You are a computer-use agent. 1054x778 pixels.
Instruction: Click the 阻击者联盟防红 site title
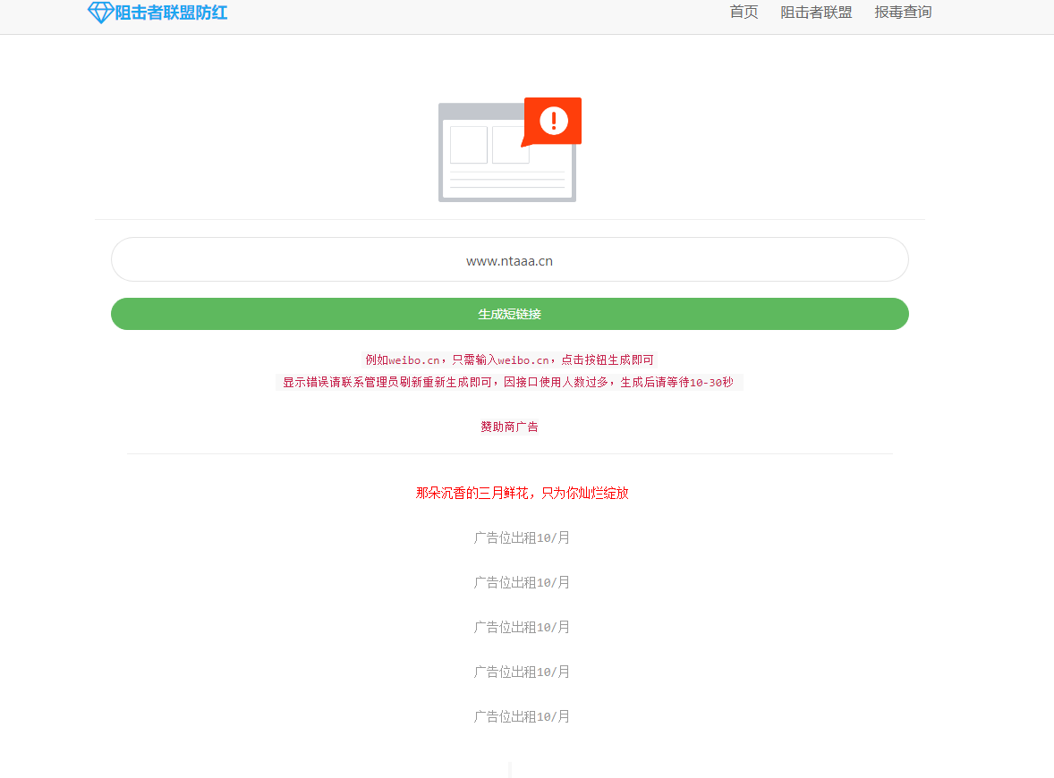(171, 13)
